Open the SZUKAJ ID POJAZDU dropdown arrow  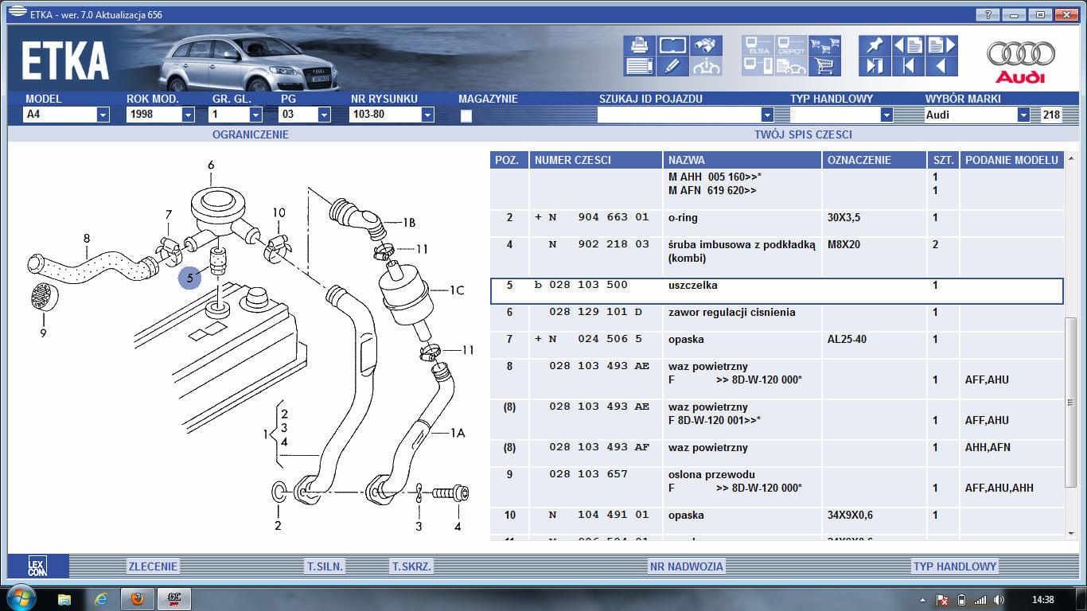pyautogui.click(x=767, y=115)
